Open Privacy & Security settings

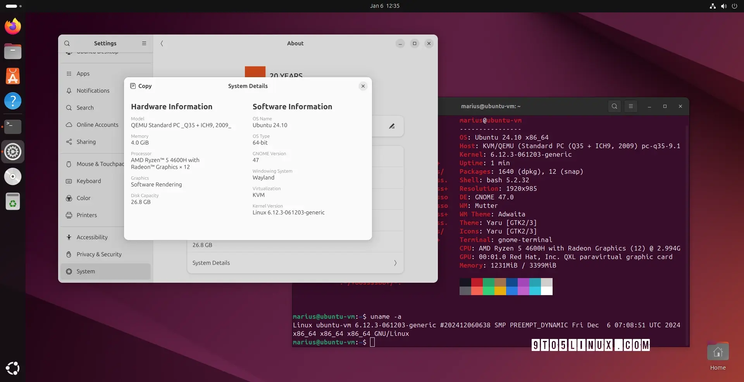(x=99, y=254)
